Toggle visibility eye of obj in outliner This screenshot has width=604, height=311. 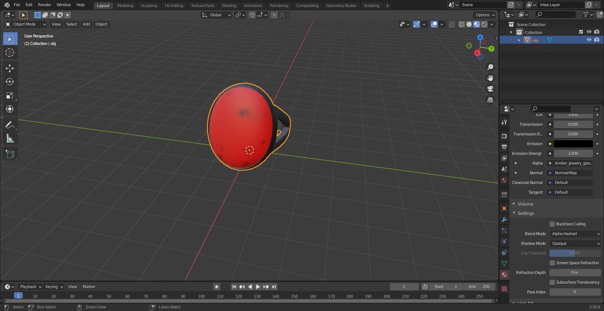click(x=589, y=40)
